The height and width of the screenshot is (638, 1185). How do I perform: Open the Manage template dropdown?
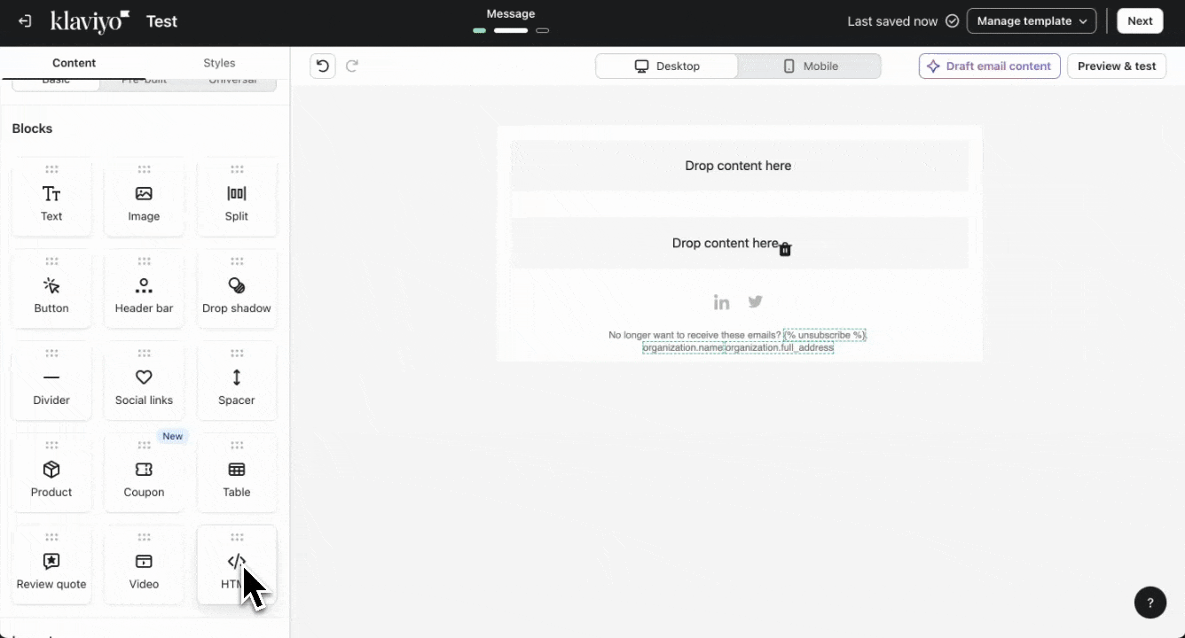coord(1032,21)
